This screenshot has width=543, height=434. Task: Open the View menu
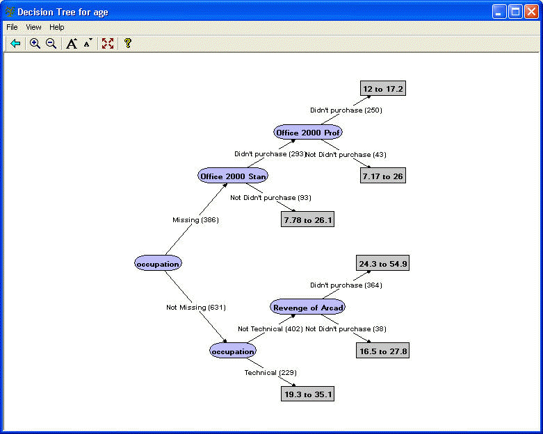[33, 27]
